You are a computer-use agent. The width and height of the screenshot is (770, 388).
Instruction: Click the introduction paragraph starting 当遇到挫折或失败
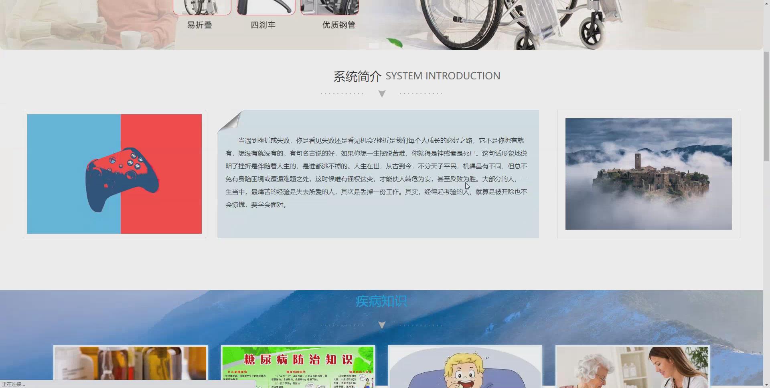click(x=376, y=172)
